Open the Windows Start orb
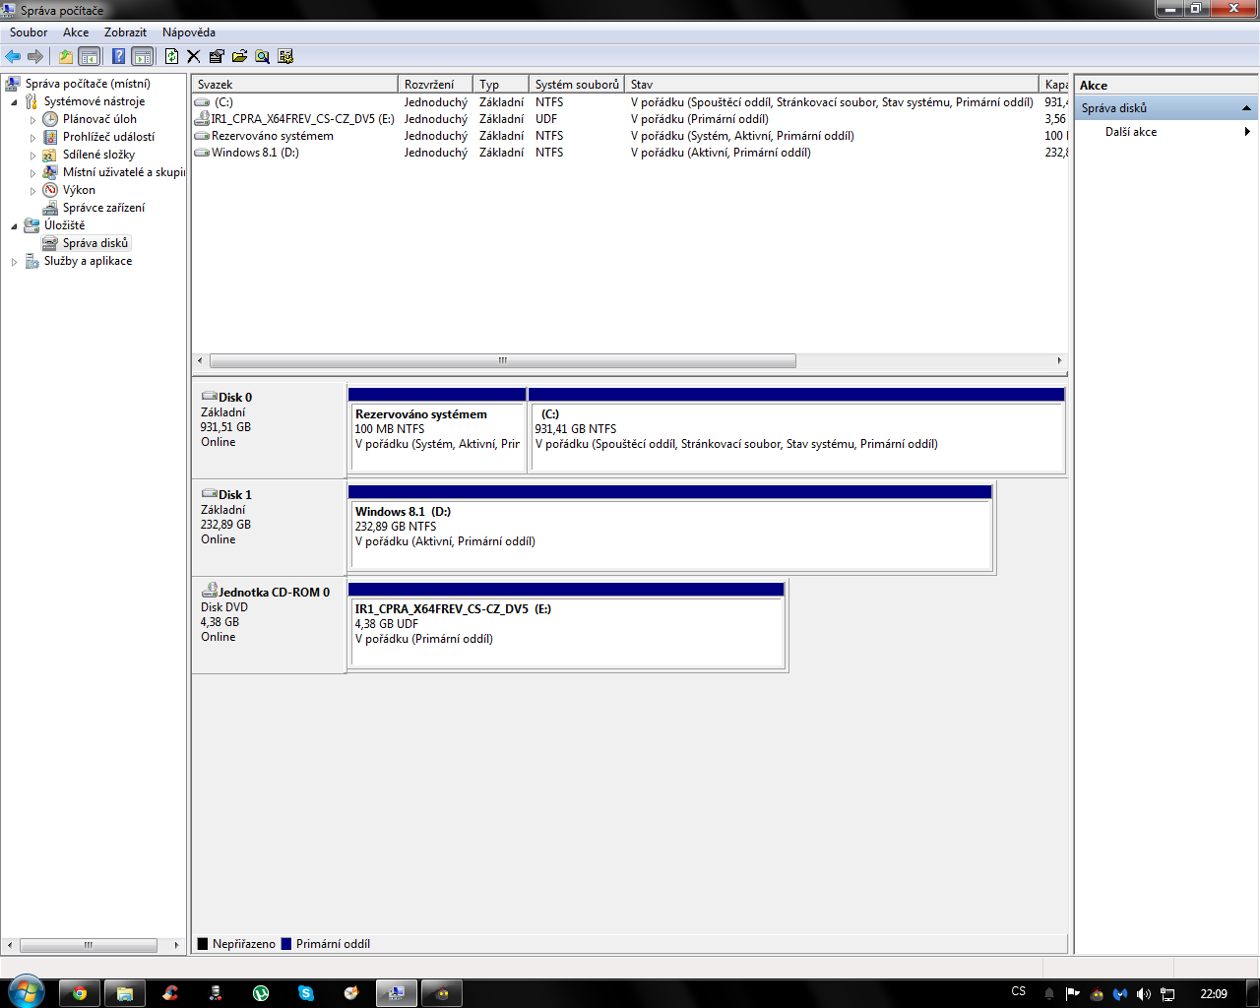The image size is (1260, 1008). [26, 991]
